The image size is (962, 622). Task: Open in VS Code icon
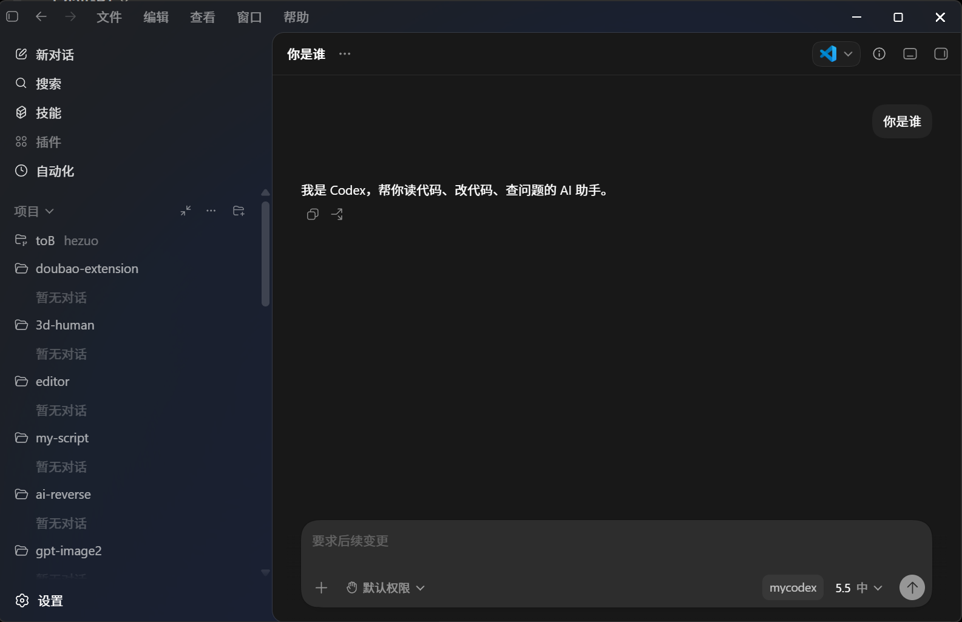(x=828, y=54)
